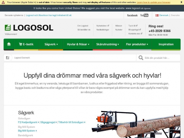This screenshot has height=138, width=184.
Task: Click the home icon in green menu
Action: tap(9, 44)
